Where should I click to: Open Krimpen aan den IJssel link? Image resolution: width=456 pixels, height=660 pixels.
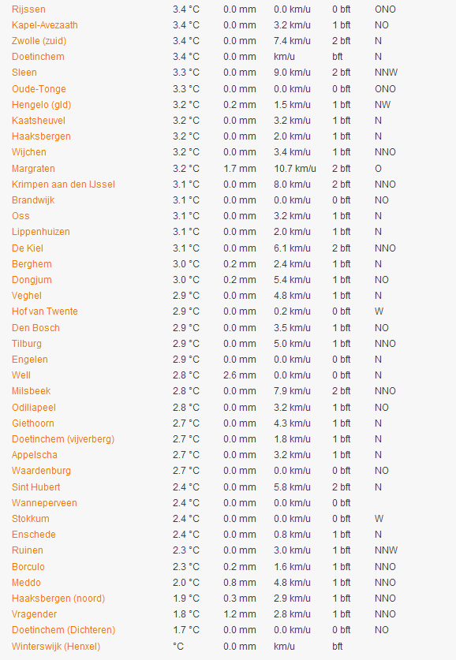63,184
